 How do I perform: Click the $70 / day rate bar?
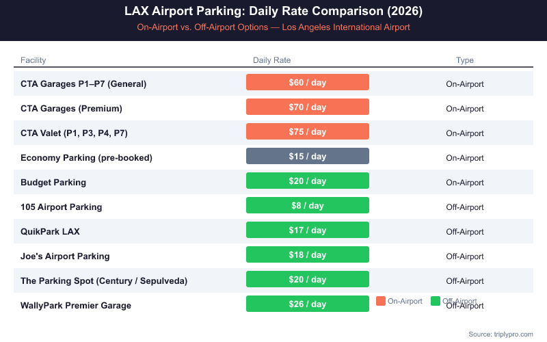pos(307,107)
